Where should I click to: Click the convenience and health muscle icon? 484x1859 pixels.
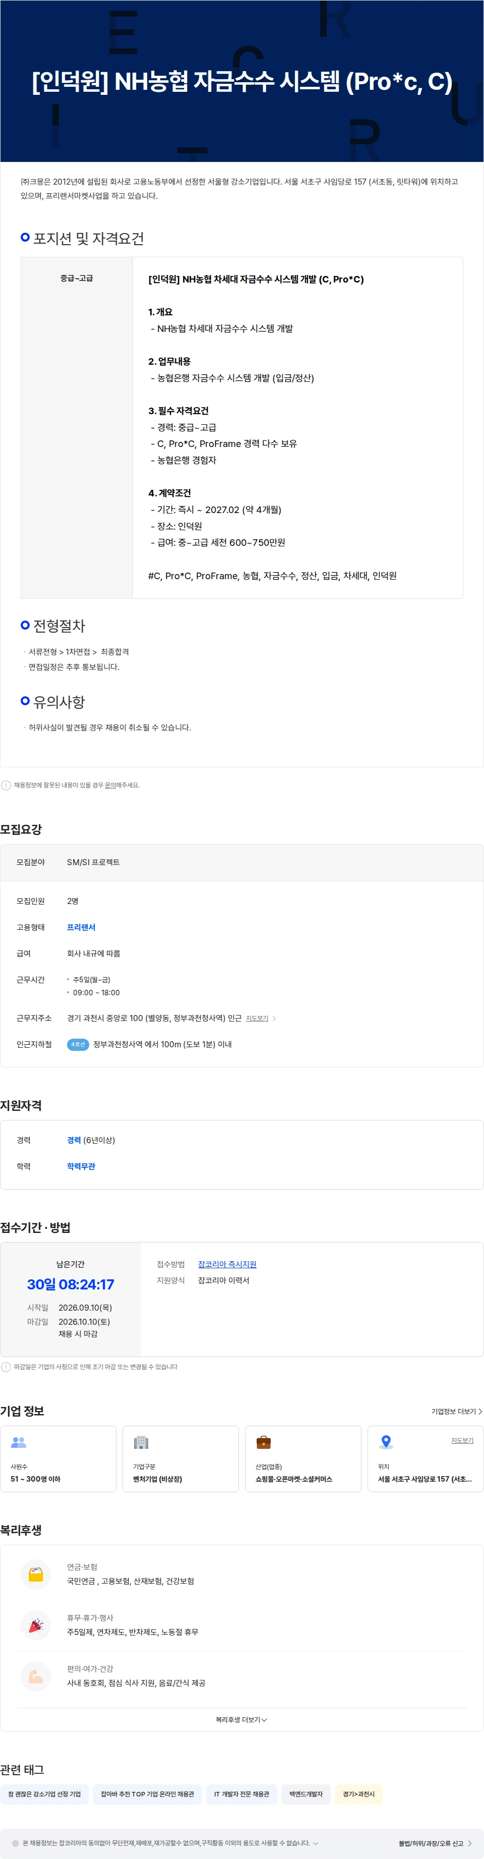pos(35,1676)
